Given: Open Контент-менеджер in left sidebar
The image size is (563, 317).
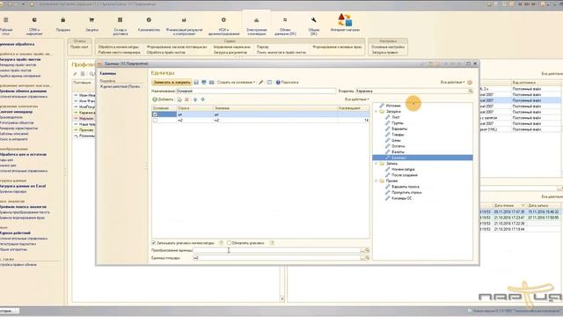Looking at the screenshot, I should 16,112.
